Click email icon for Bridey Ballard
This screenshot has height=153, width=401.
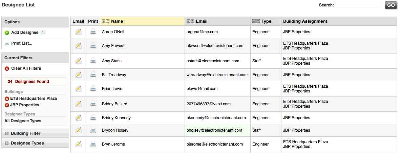point(79,104)
